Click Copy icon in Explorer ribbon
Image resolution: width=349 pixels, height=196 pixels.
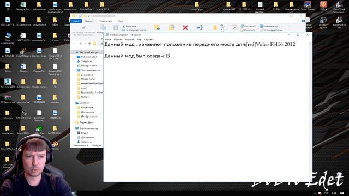(x=103, y=28)
